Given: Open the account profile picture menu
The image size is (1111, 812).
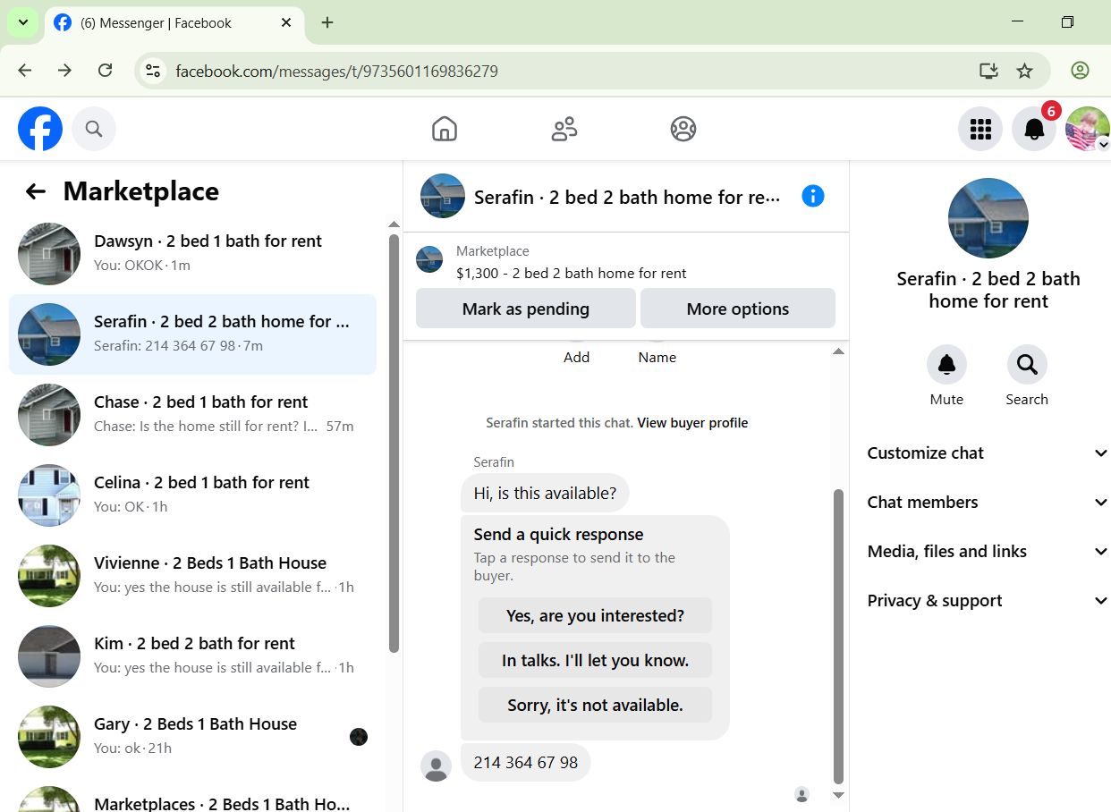Looking at the screenshot, I should tap(1088, 129).
